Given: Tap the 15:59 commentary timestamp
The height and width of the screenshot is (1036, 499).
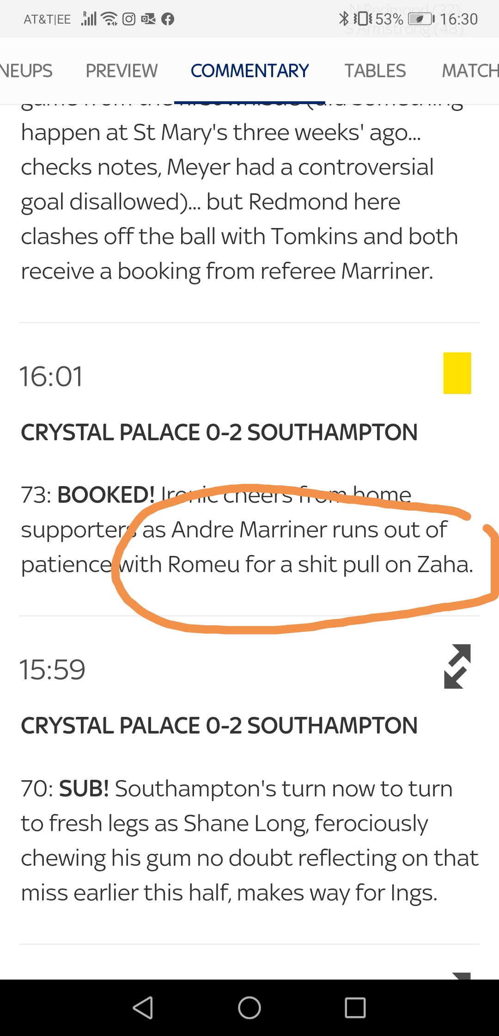Looking at the screenshot, I should [52, 669].
